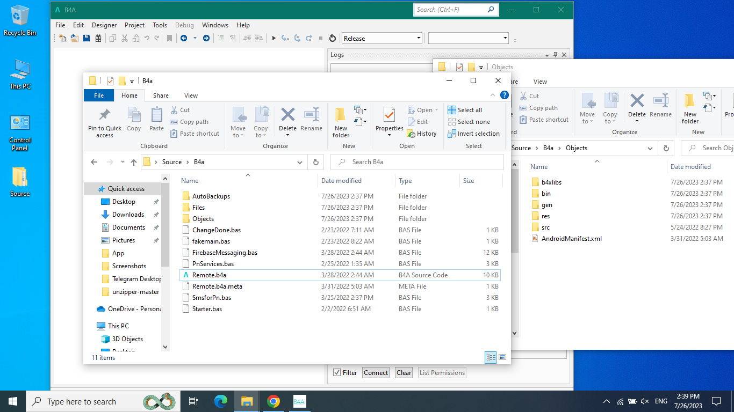Click the Google Chrome taskbar icon
Screen dimensions: 734x412
point(274,401)
